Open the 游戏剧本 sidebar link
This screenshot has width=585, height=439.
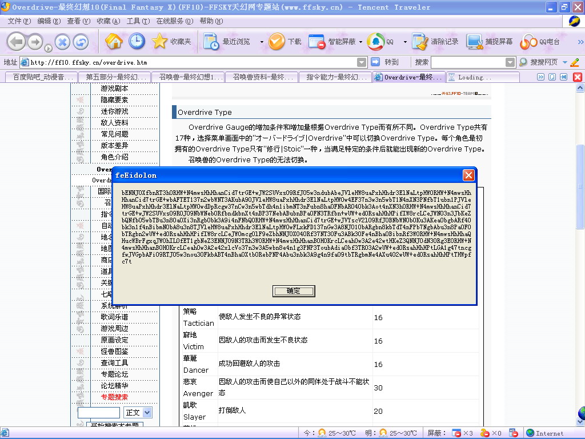coord(114,89)
